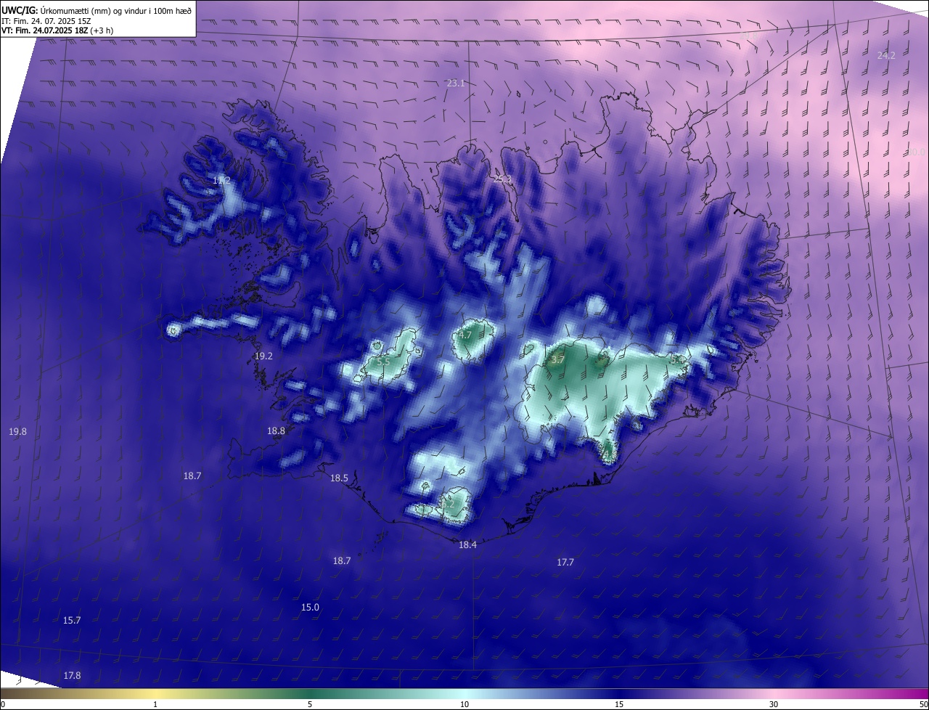Screen dimensions: 929x710
Task: Click the 23.1 value label on the map
Action: pyautogui.click(x=456, y=83)
